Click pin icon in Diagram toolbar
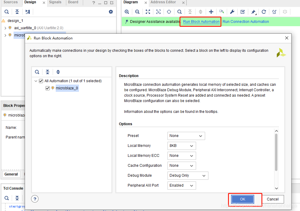 (x=253, y=12)
